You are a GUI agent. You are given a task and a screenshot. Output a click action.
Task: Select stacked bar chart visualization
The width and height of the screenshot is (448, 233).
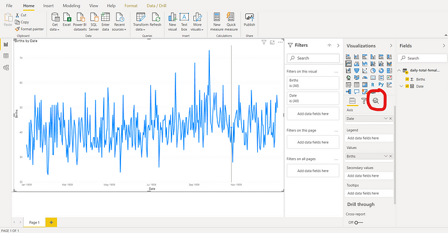pyautogui.click(x=348, y=56)
